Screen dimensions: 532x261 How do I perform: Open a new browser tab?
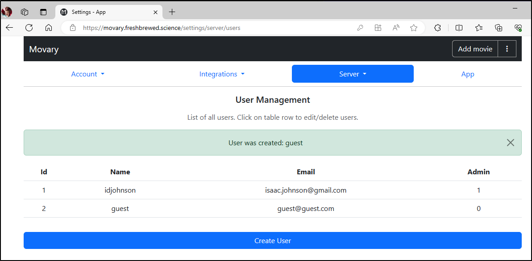coord(172,12)
